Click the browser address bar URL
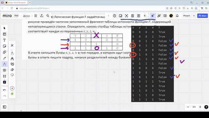The width and height of the screenshot is (209, 118). (34, 8)
